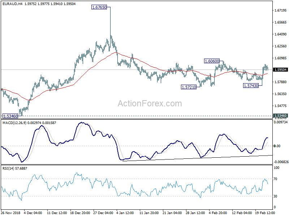Click the 4 Jan 12:00 time label
This screenshot has width=289, height=217.
point(125,213)
